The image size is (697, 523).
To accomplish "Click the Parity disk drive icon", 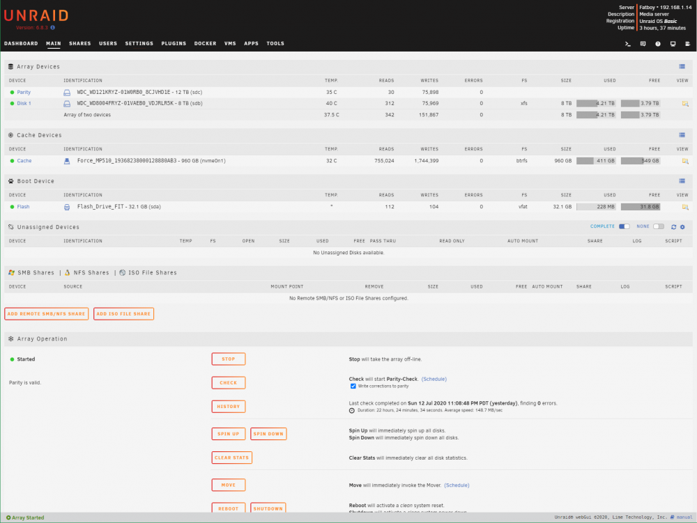I will tap(67, 93).
